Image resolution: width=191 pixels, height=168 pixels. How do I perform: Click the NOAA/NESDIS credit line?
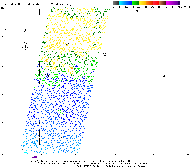(112, 166)
